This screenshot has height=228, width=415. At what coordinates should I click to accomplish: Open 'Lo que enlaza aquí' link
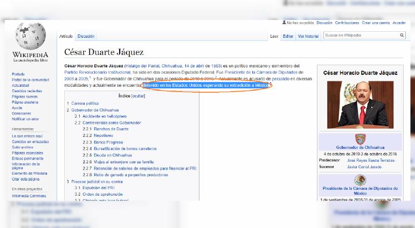click(x=27, y=136)
